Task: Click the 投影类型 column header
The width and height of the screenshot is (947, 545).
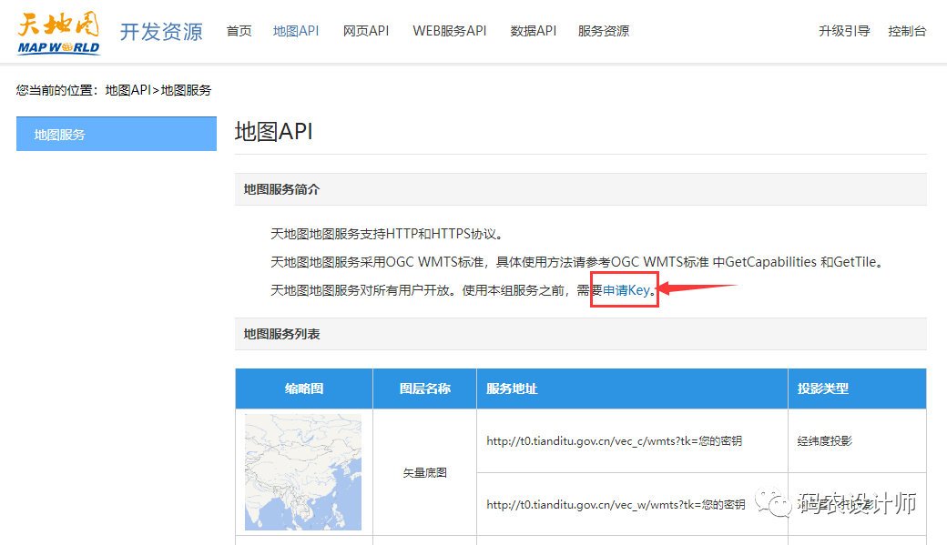Action: (x=822, y=389)
